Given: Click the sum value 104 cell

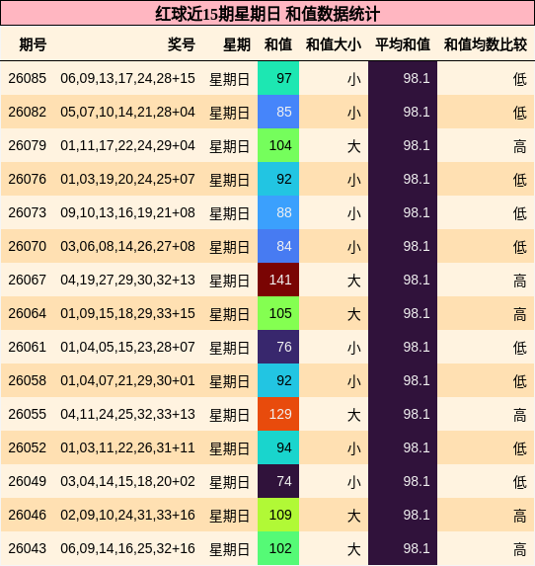Looking at the screenshot, I should [278, 145].
